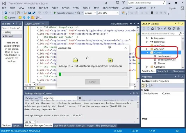Click the Package Manager Console settings gear

point(80,98)
